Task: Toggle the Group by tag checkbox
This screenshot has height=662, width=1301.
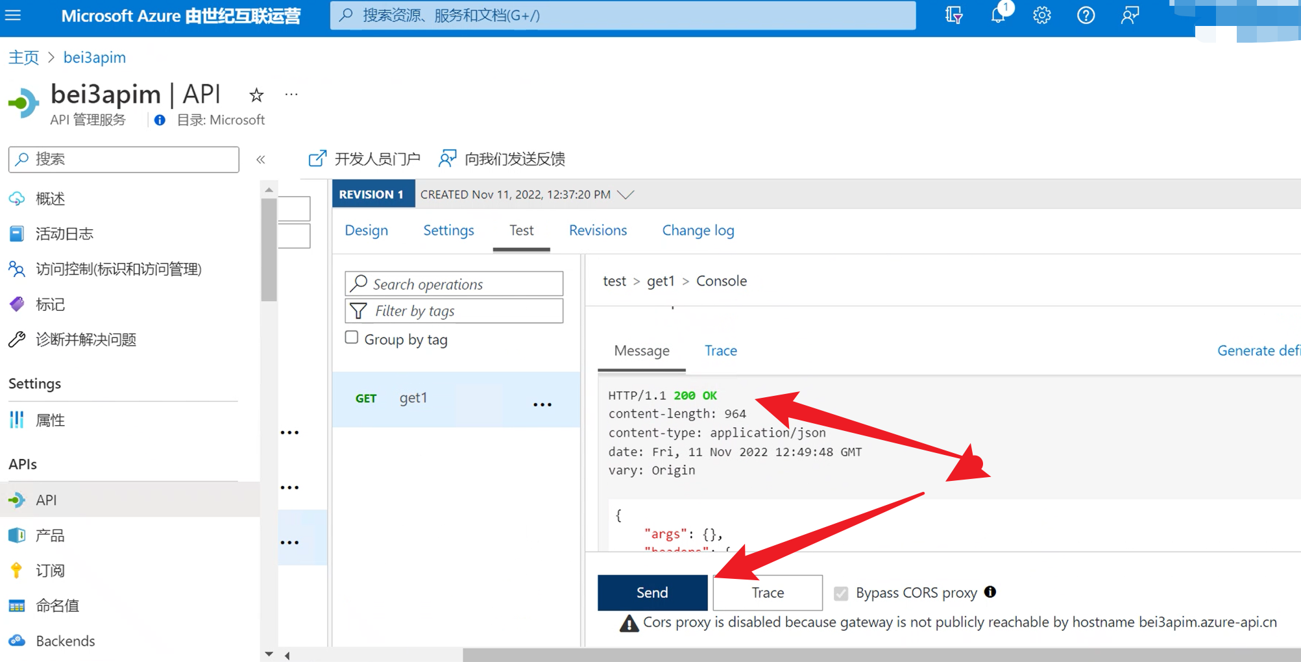Action: pos(352,337)
